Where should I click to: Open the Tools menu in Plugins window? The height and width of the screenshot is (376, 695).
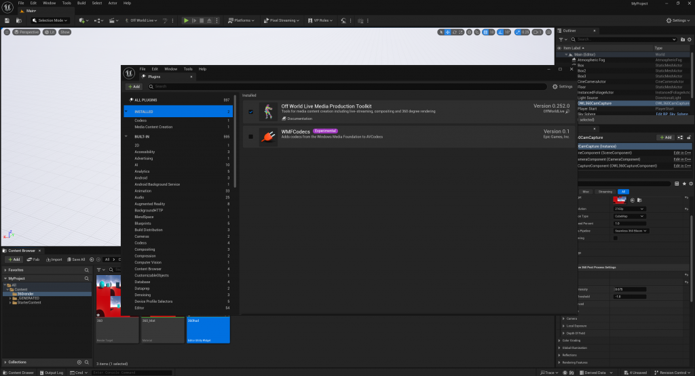click(x=188, y=69)
